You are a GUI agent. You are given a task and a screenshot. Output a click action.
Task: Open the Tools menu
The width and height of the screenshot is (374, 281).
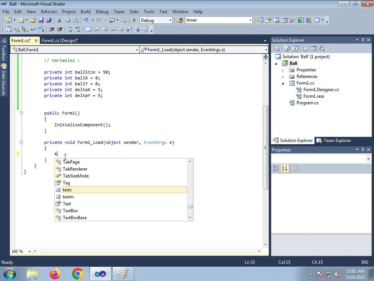pyautogui.click(x=149, y=11)
